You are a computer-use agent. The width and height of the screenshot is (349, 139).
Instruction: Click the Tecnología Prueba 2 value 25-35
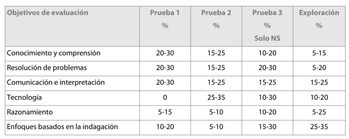(216, 97)
